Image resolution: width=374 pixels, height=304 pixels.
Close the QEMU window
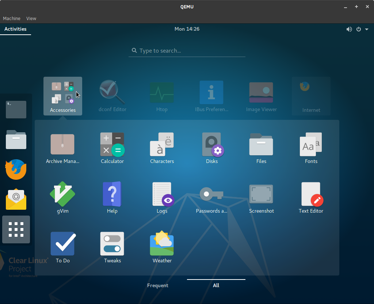click(367, 7)
